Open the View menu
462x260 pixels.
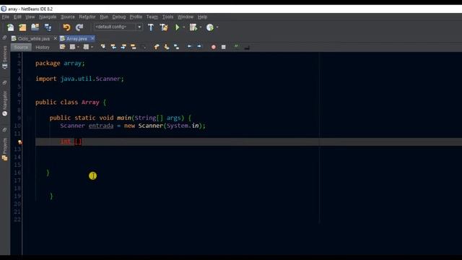click(x=30, y=17)
